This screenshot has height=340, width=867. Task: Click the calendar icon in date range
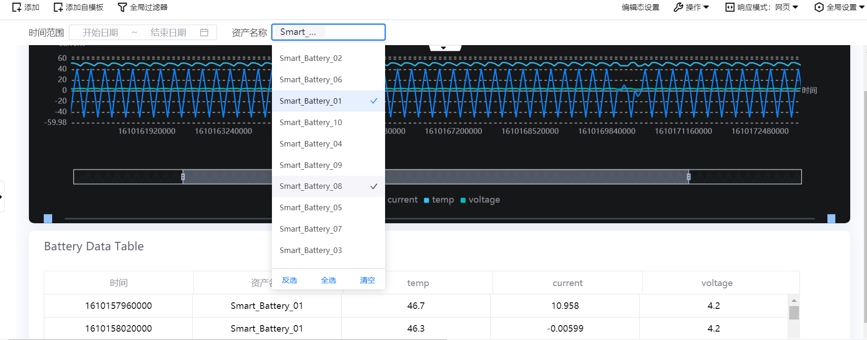click(x=204, y=33)
